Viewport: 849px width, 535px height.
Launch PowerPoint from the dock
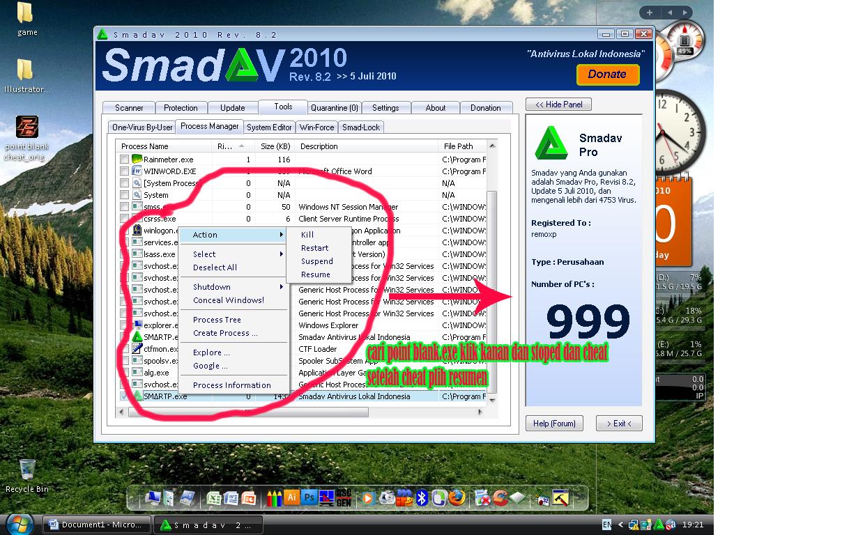pos(249,498)
